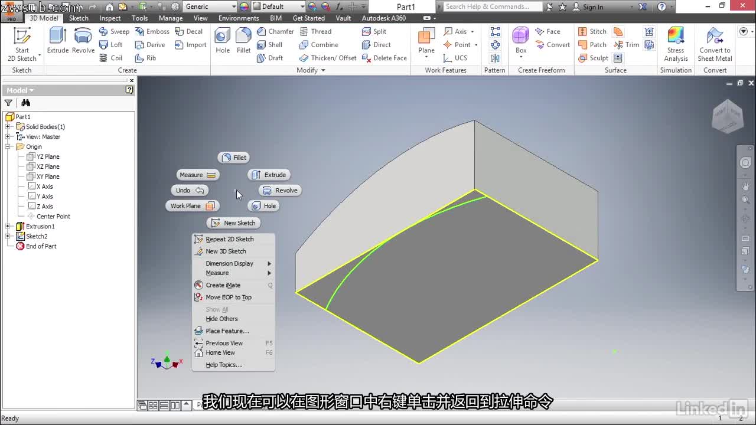Select the Hole tool in the ribbon

point(223,40)
